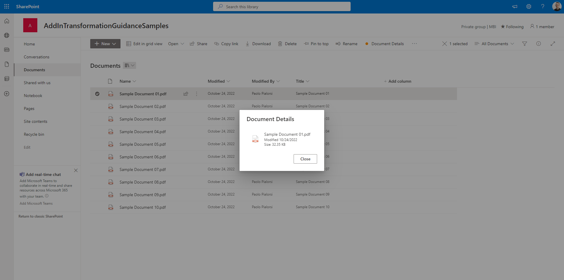
Task: Toggle Following status for this site
Action: click(x=512, y=26)
